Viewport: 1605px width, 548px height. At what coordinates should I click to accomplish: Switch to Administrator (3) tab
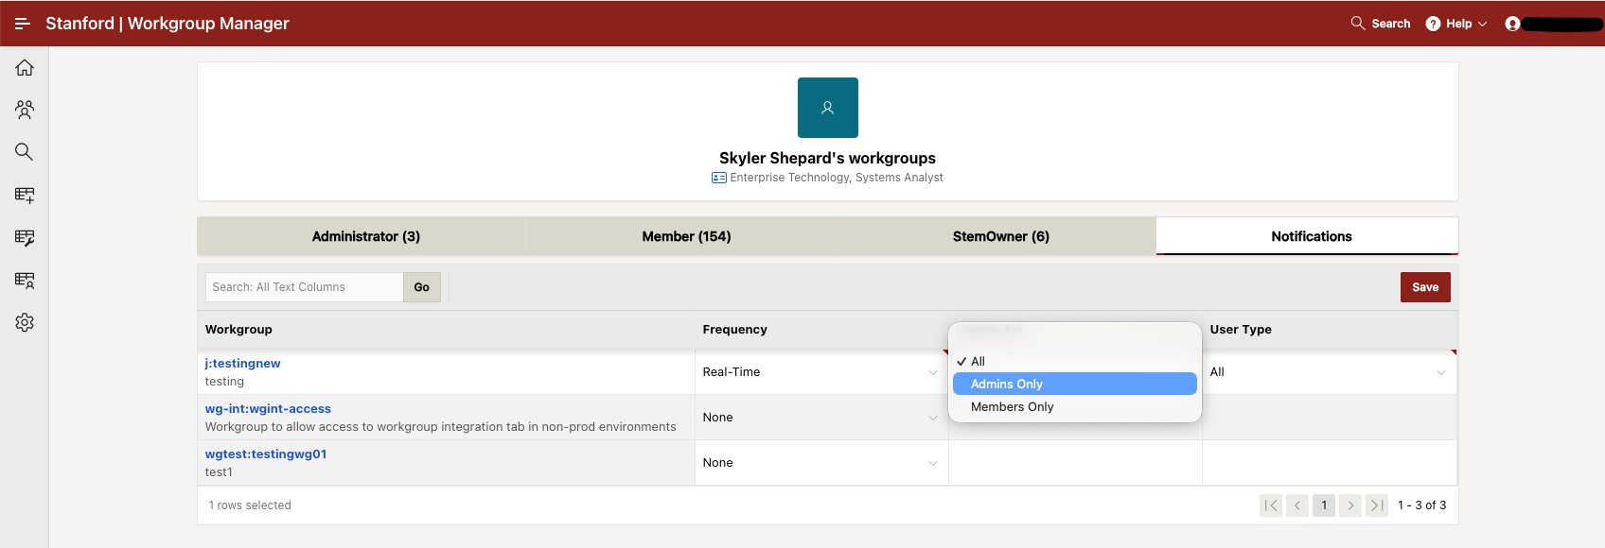pyautogui.click(x=365, y=236)
